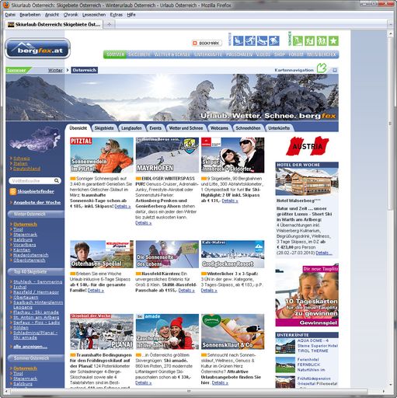Click the Firefox icon in title bar

(6, 5)
